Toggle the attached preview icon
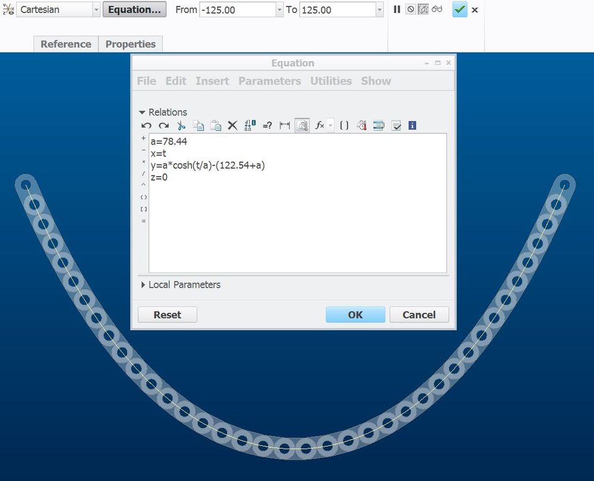Viewport: 594px width, 481px height. point(423,10)
